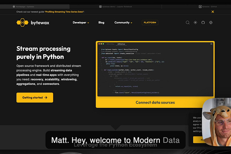Expand the Developer dropdown menu
This screenshot has width=231, height=154.
81,23
